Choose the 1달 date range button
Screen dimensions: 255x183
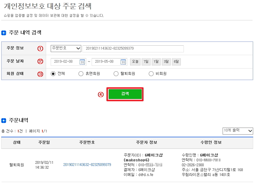tap(156, 62)
